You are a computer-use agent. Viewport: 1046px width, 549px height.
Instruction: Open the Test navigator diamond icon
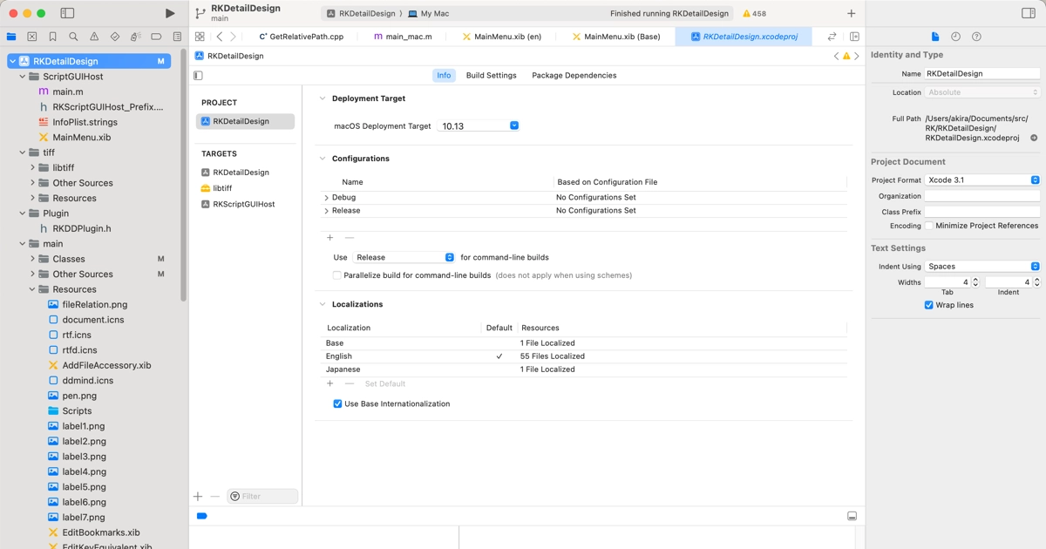[115, 37]
